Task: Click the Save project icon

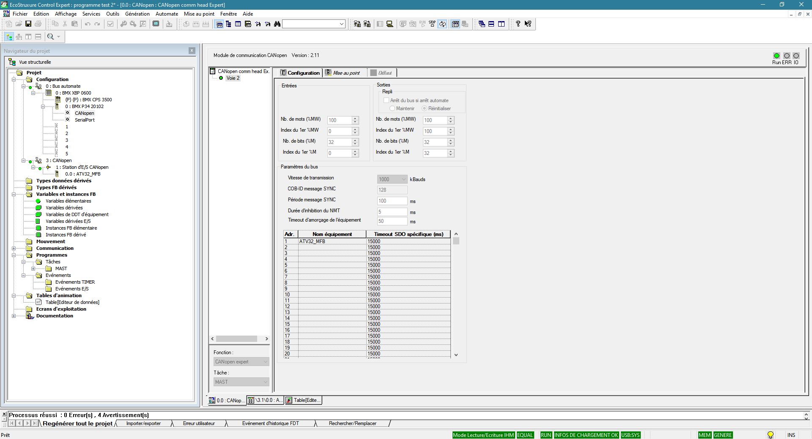Action: (x=28, y=24)
